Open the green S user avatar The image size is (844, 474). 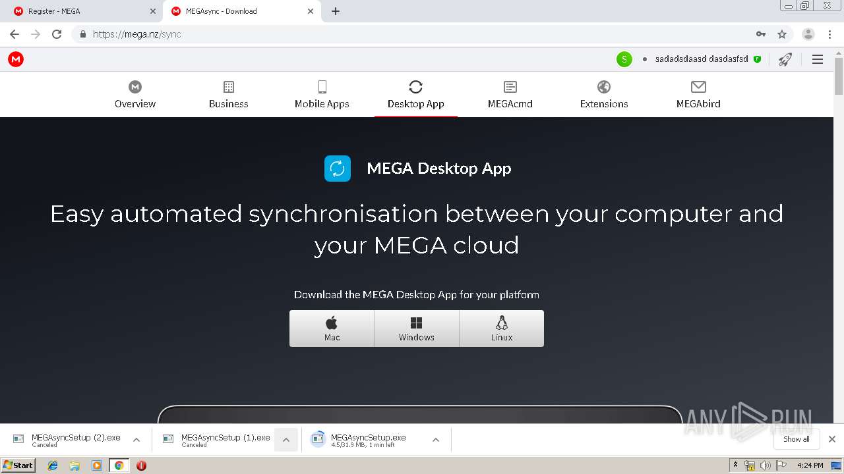point(624,59)
